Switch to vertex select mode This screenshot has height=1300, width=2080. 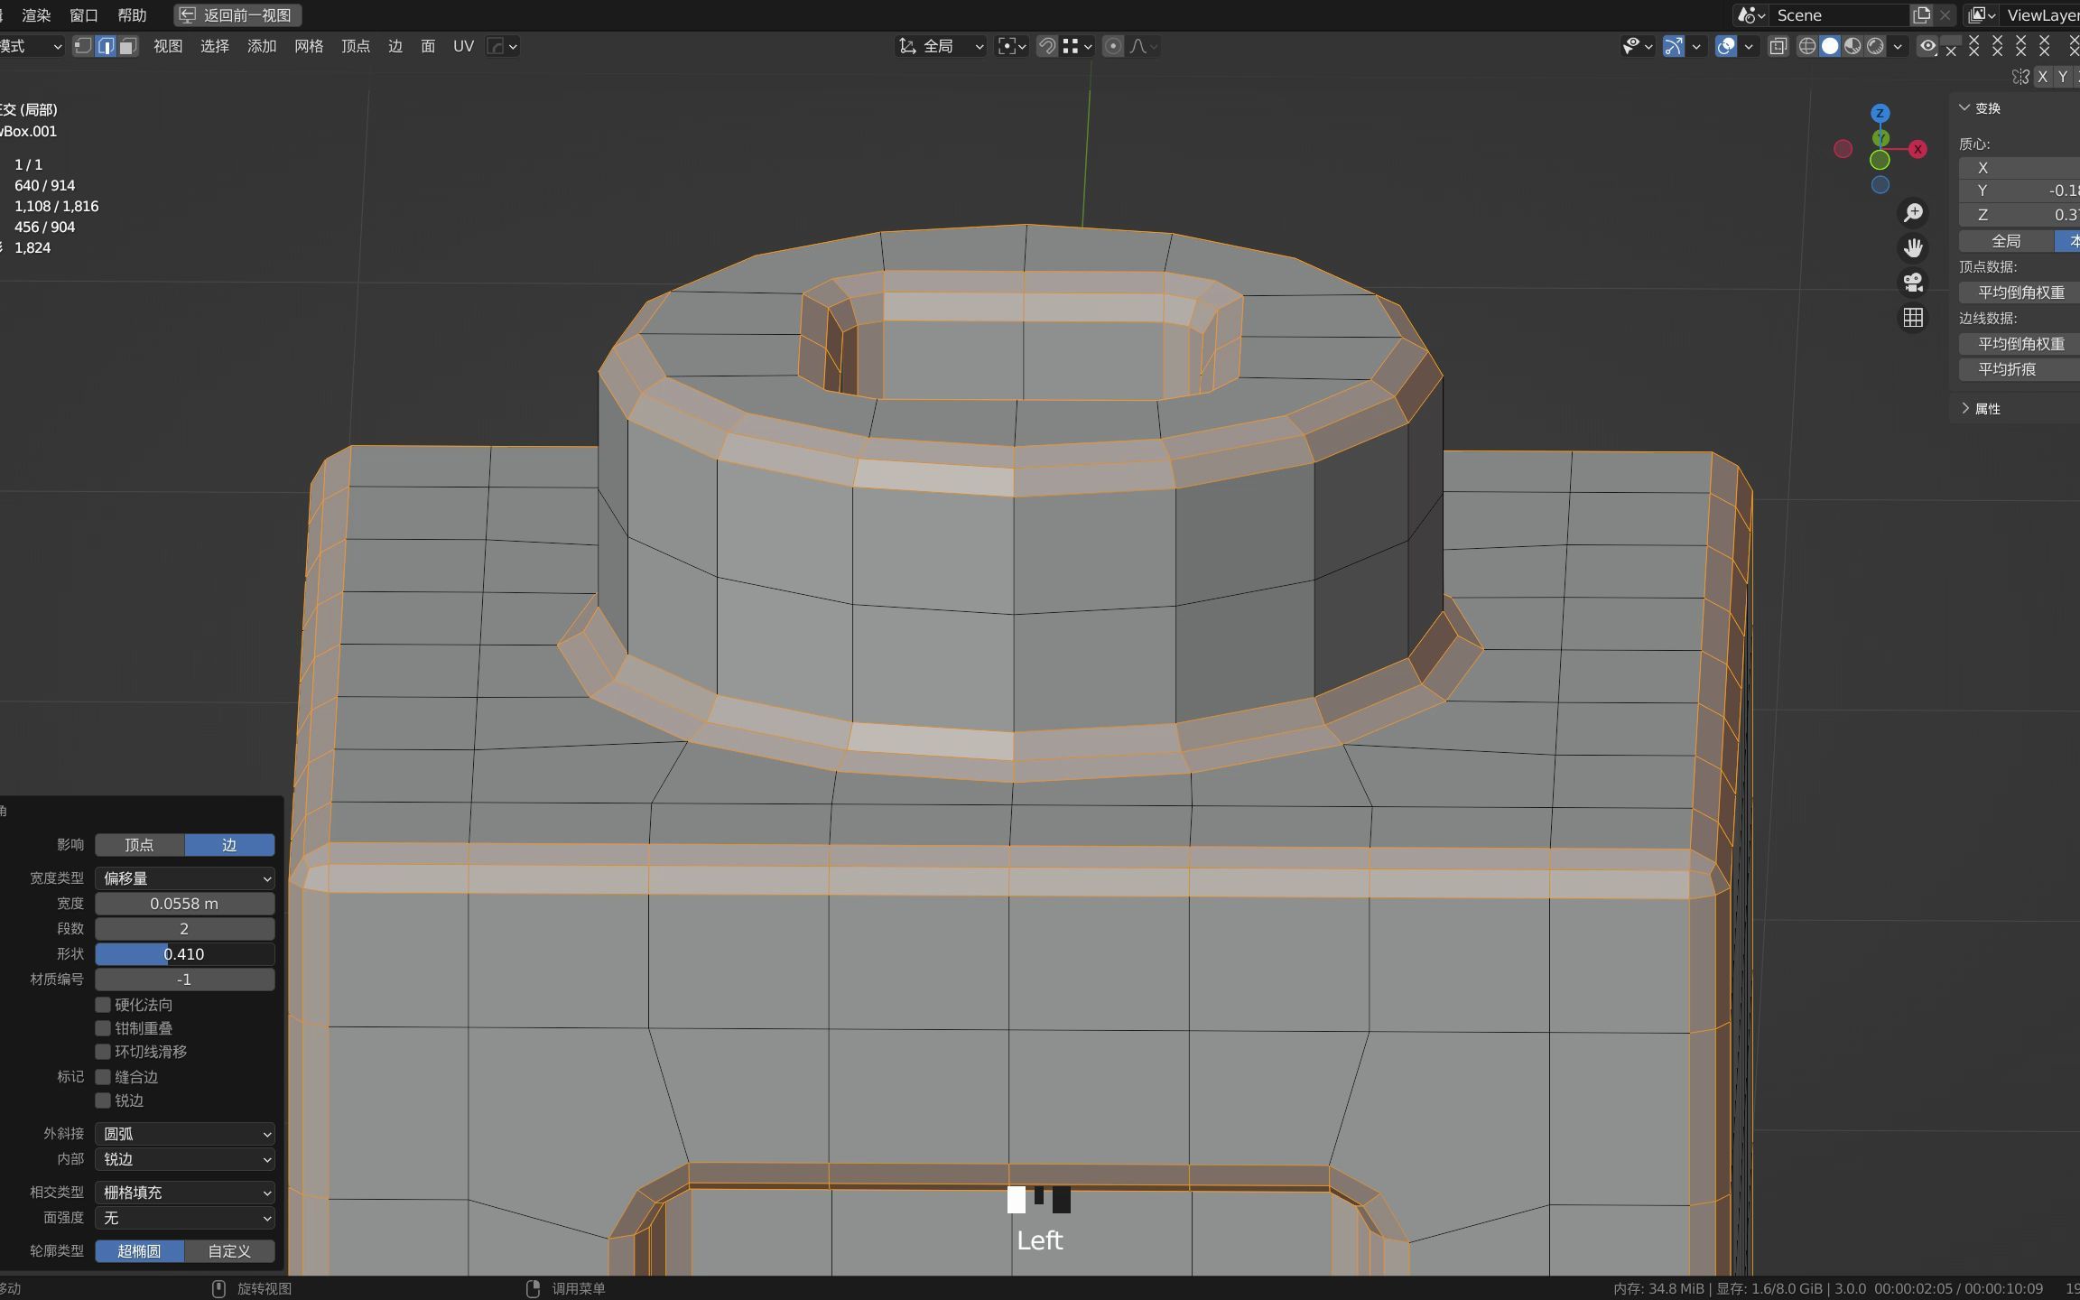[x=82, y=46]
